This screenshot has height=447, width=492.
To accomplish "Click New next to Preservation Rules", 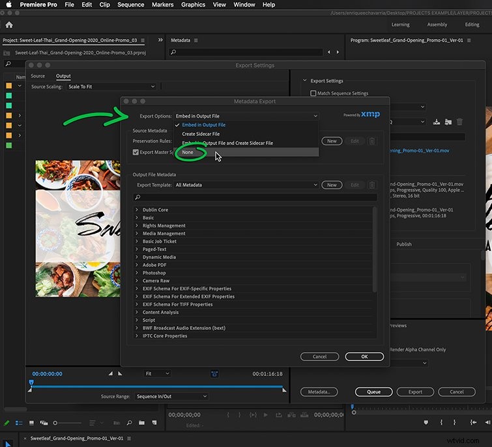I will coord(332,141).
